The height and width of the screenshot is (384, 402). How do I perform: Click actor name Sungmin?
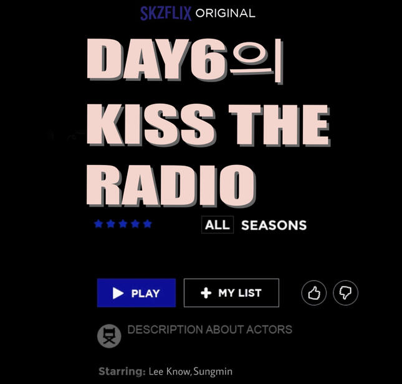(213, 372)
